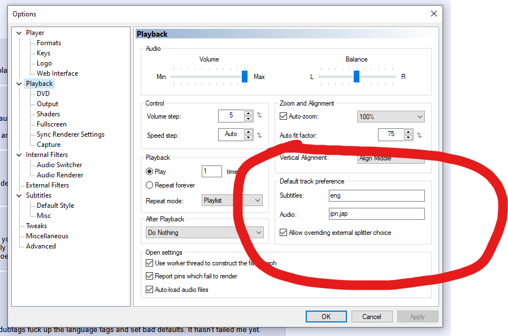Collapse the Player tree node
Screen dimensions: 508x336
(x=19, y=33)
